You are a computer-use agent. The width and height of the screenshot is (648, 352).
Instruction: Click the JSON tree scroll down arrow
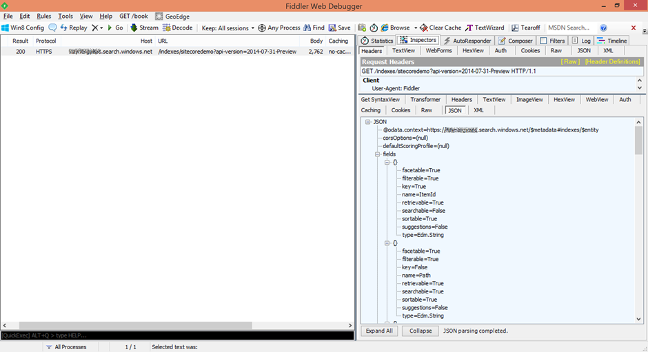click(x=638, y=319)
